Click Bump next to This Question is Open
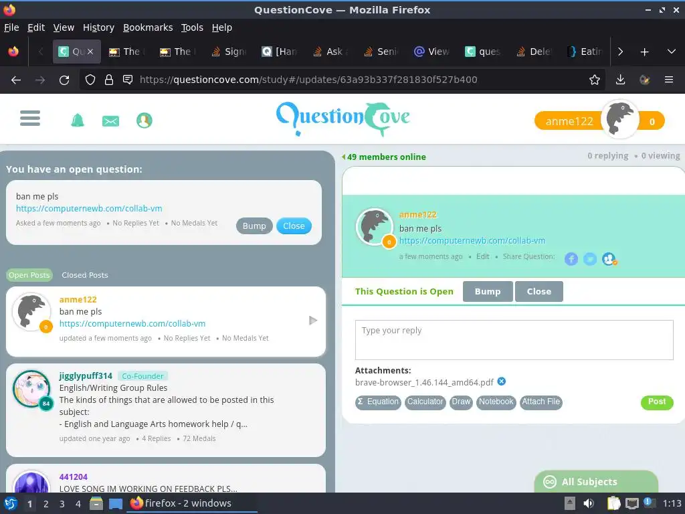The height and width of the screenshot is (514, 685). (x=488, y=292)
